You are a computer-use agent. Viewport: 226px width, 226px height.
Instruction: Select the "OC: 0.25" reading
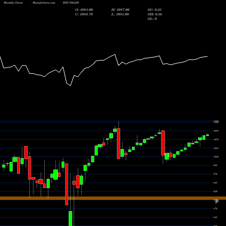click(155, 10)
